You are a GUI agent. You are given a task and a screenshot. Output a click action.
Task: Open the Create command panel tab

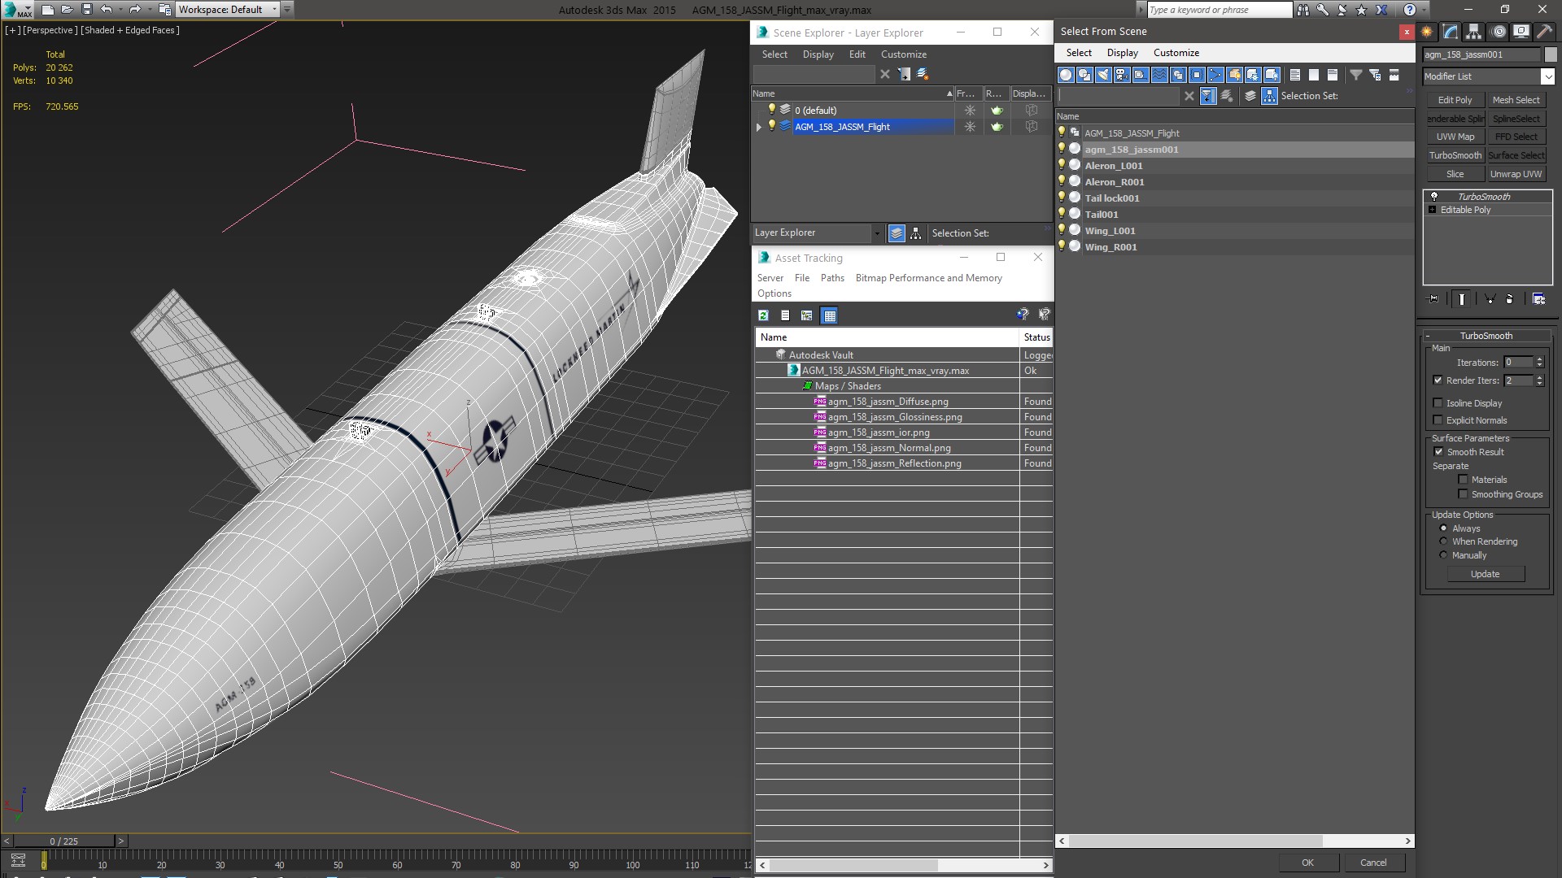pos(1427,32)
